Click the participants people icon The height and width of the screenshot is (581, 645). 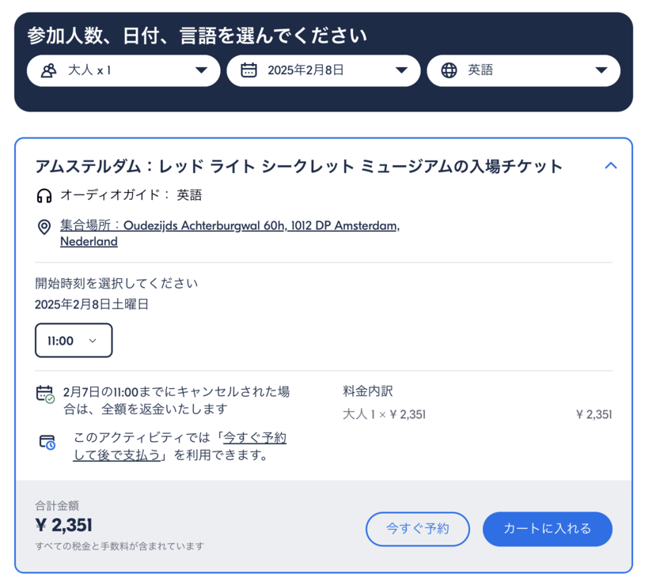pyautogui.click(x=48, y=70)
